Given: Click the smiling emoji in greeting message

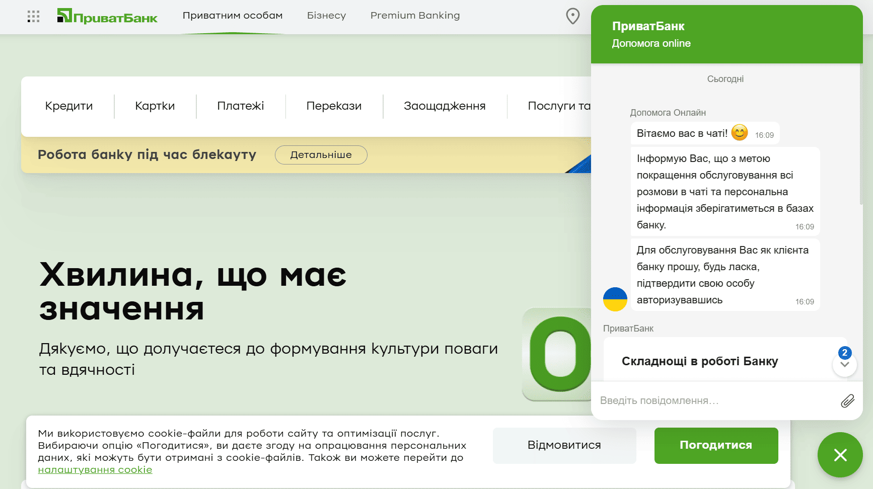Looking at the screenshot, I should (739, 133).
